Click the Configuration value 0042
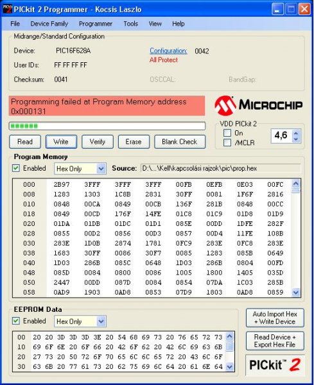 [202, 51]
